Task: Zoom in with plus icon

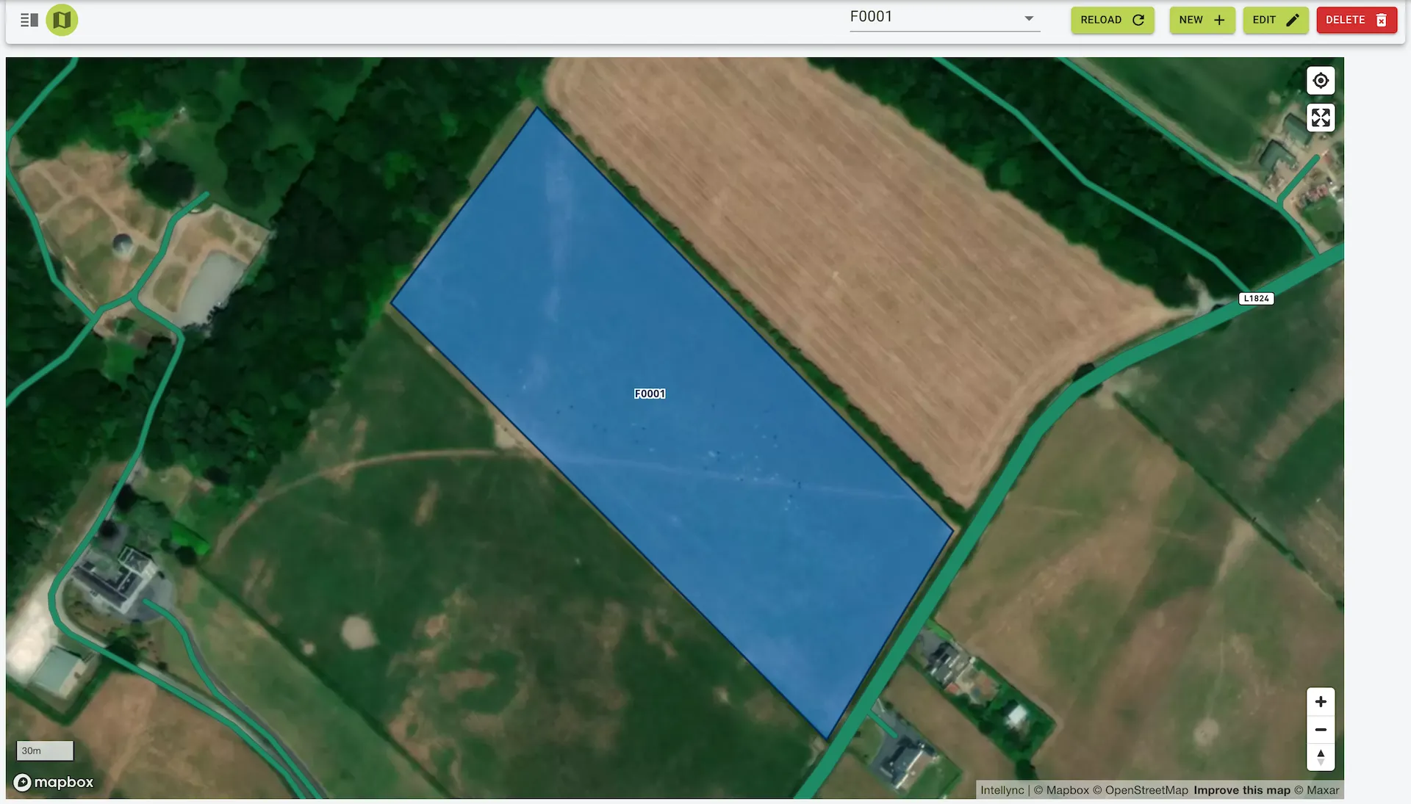Action: 1321,702
